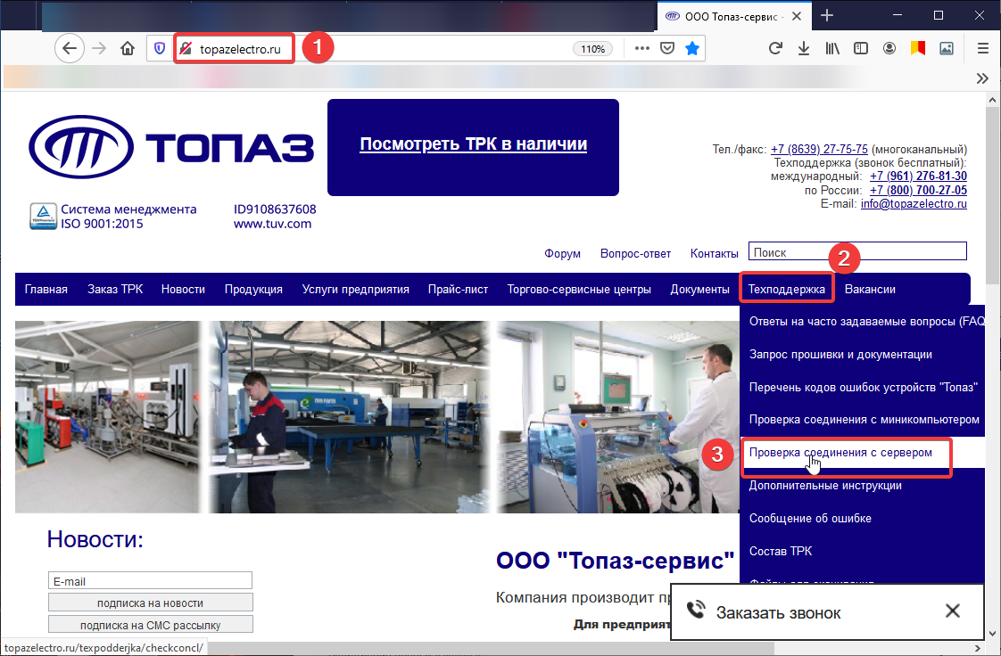Image resolution: width=1001 pixels, height=656 pixels.
Task: Click the vertical page scrollbar thumb
Action: pyautogui.click(x=993, y=195)
